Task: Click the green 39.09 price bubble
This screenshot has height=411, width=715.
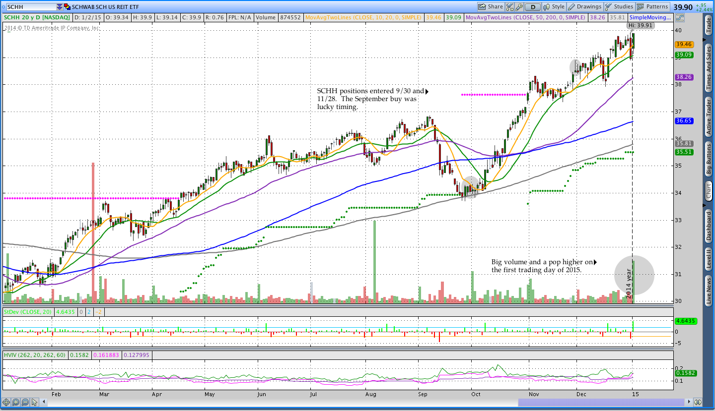Action: point(684,55)
